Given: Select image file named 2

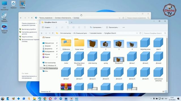Looking at the screenshot, I should pyautogui.click(x=105, y=45).
